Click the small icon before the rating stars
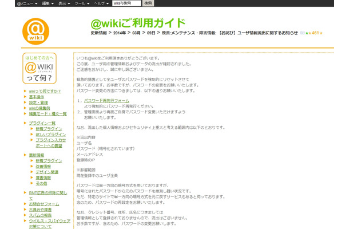 point(302,33)
